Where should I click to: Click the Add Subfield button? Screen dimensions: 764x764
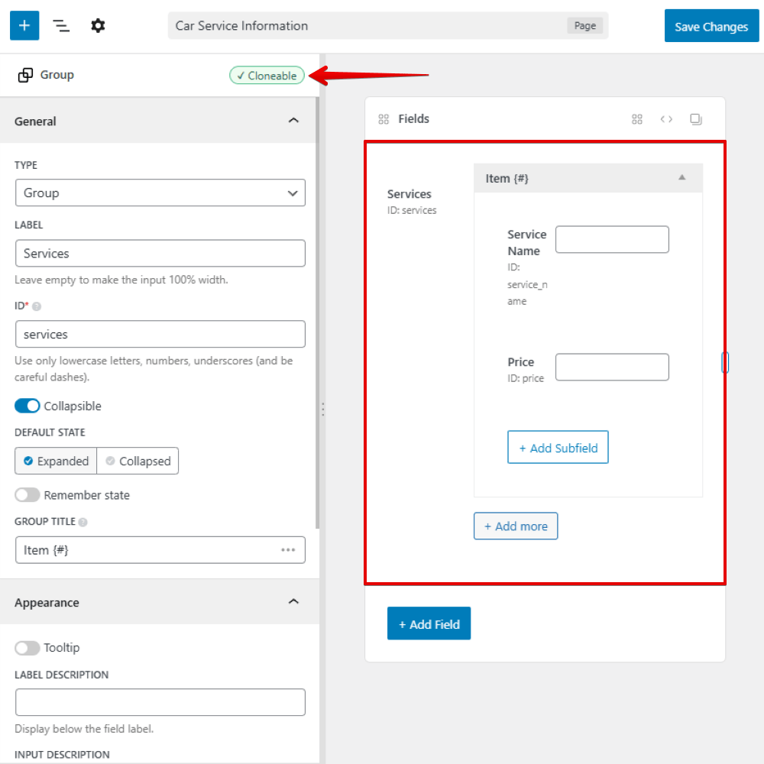[558, 447]
